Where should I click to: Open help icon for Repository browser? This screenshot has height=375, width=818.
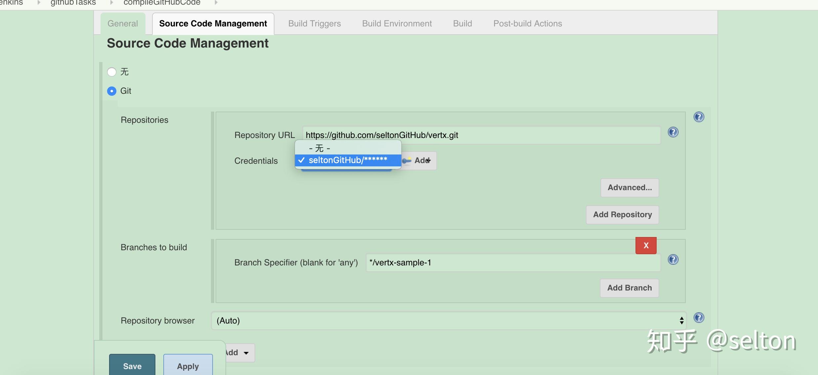(x=699, y=318)
